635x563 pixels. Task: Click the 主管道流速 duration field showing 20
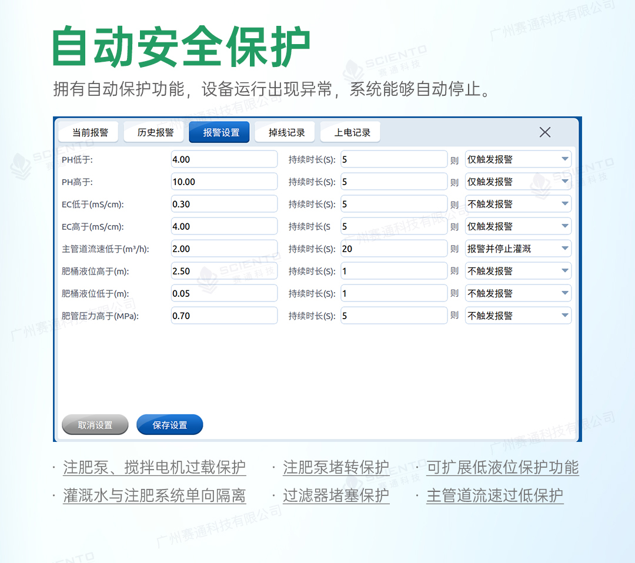393,248
